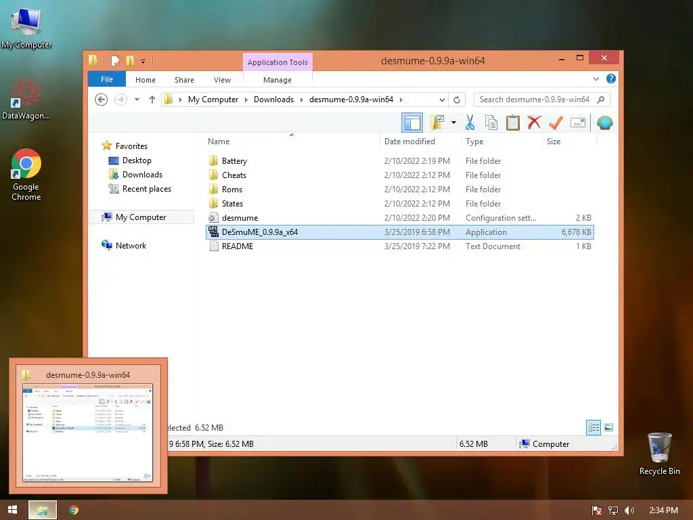Select Downloads in the navigation pane
Viewport: 693px width, 520px height.
[142, 175]
